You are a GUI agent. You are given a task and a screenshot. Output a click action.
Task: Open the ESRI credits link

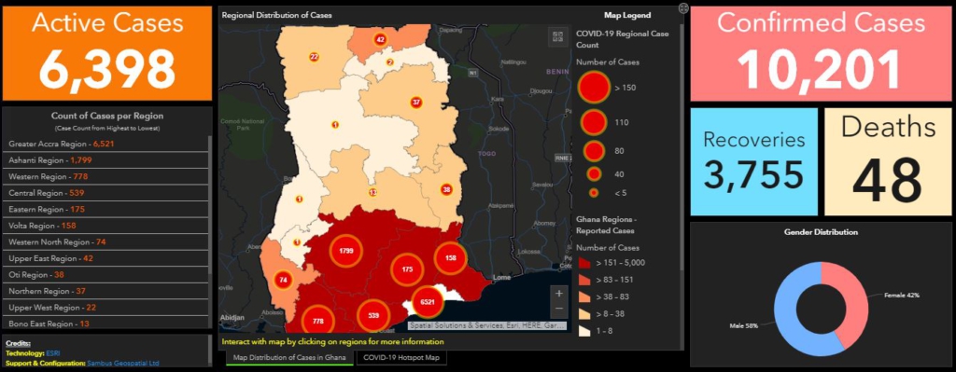coord(53,353)
